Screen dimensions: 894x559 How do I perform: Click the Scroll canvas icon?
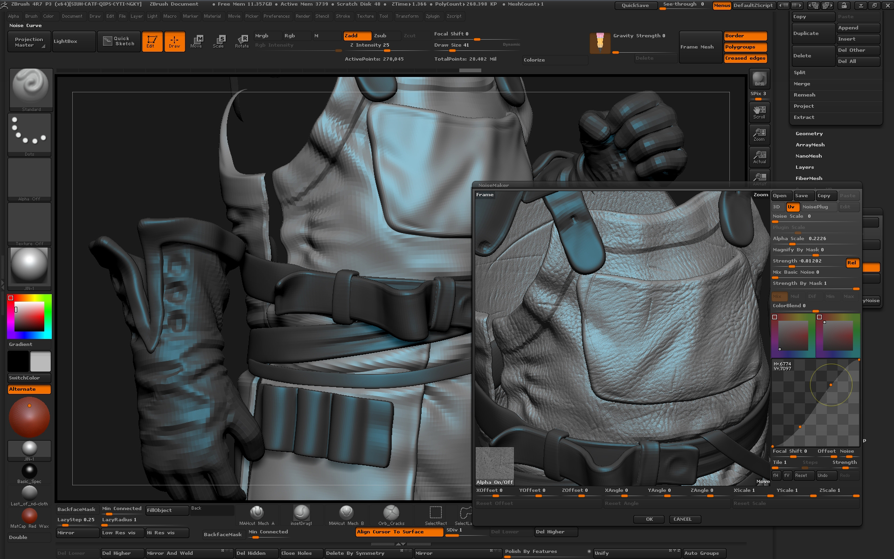pyautogui.click(x=759, y=111)
